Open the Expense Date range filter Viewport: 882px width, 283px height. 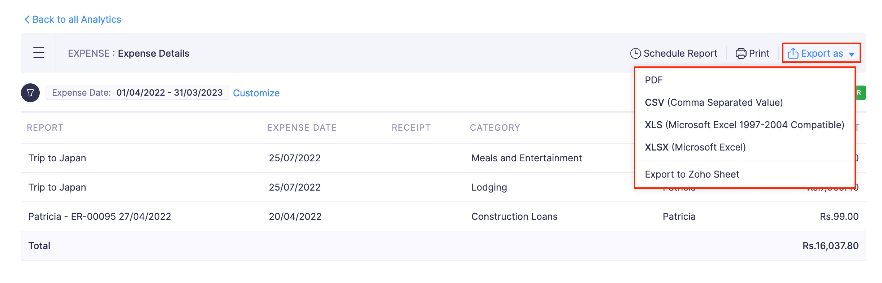click(x=137, y=93)
